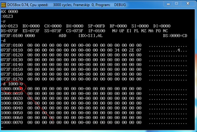Click the [BX+SI],AL operand text
197x132 pixels.
click(90, 36)
